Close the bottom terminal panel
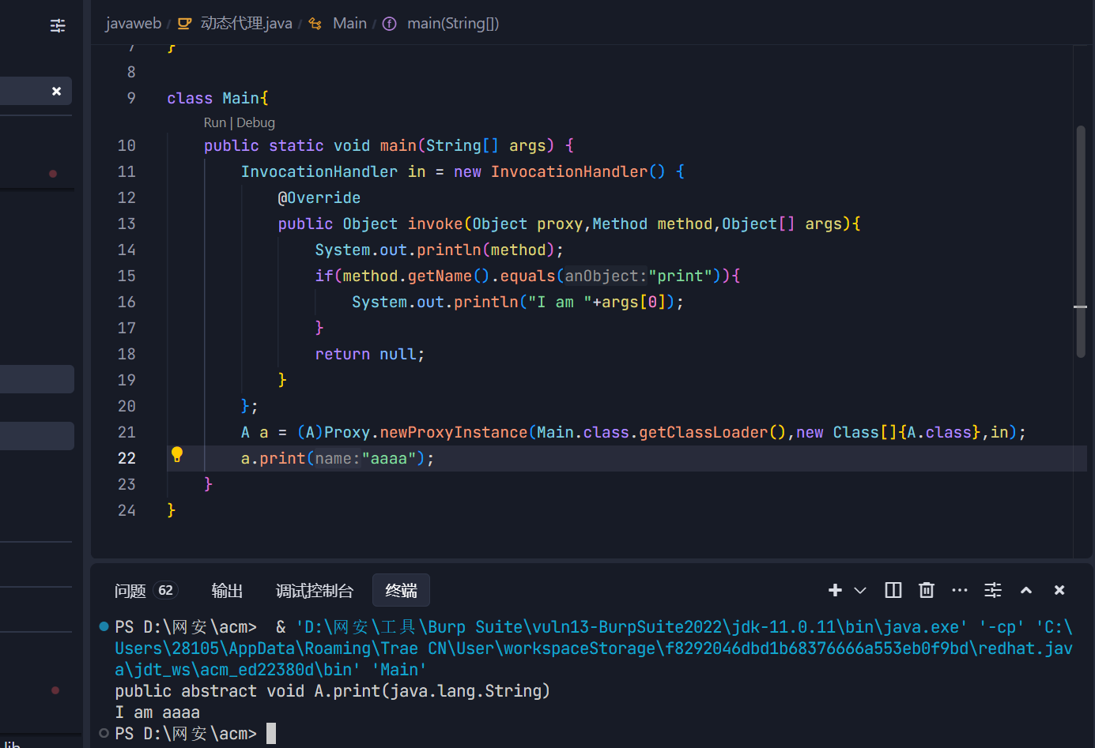Screen dimensions: 1095x748 click(x=1059, y=590)
